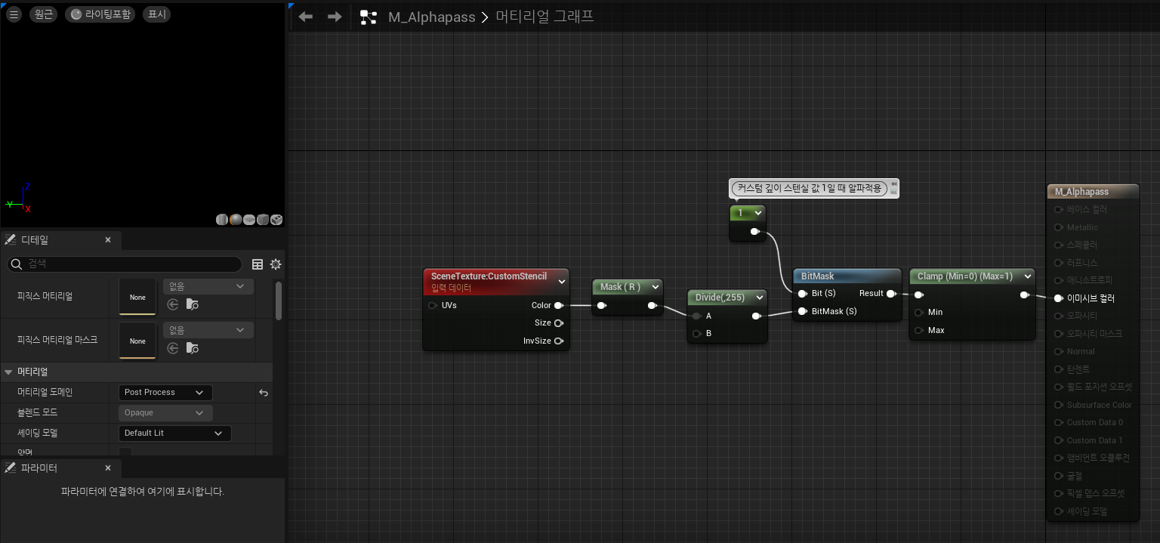
Task: Expand the SceneTexture:CustomStencil node chevron
Action: (561, 282)
